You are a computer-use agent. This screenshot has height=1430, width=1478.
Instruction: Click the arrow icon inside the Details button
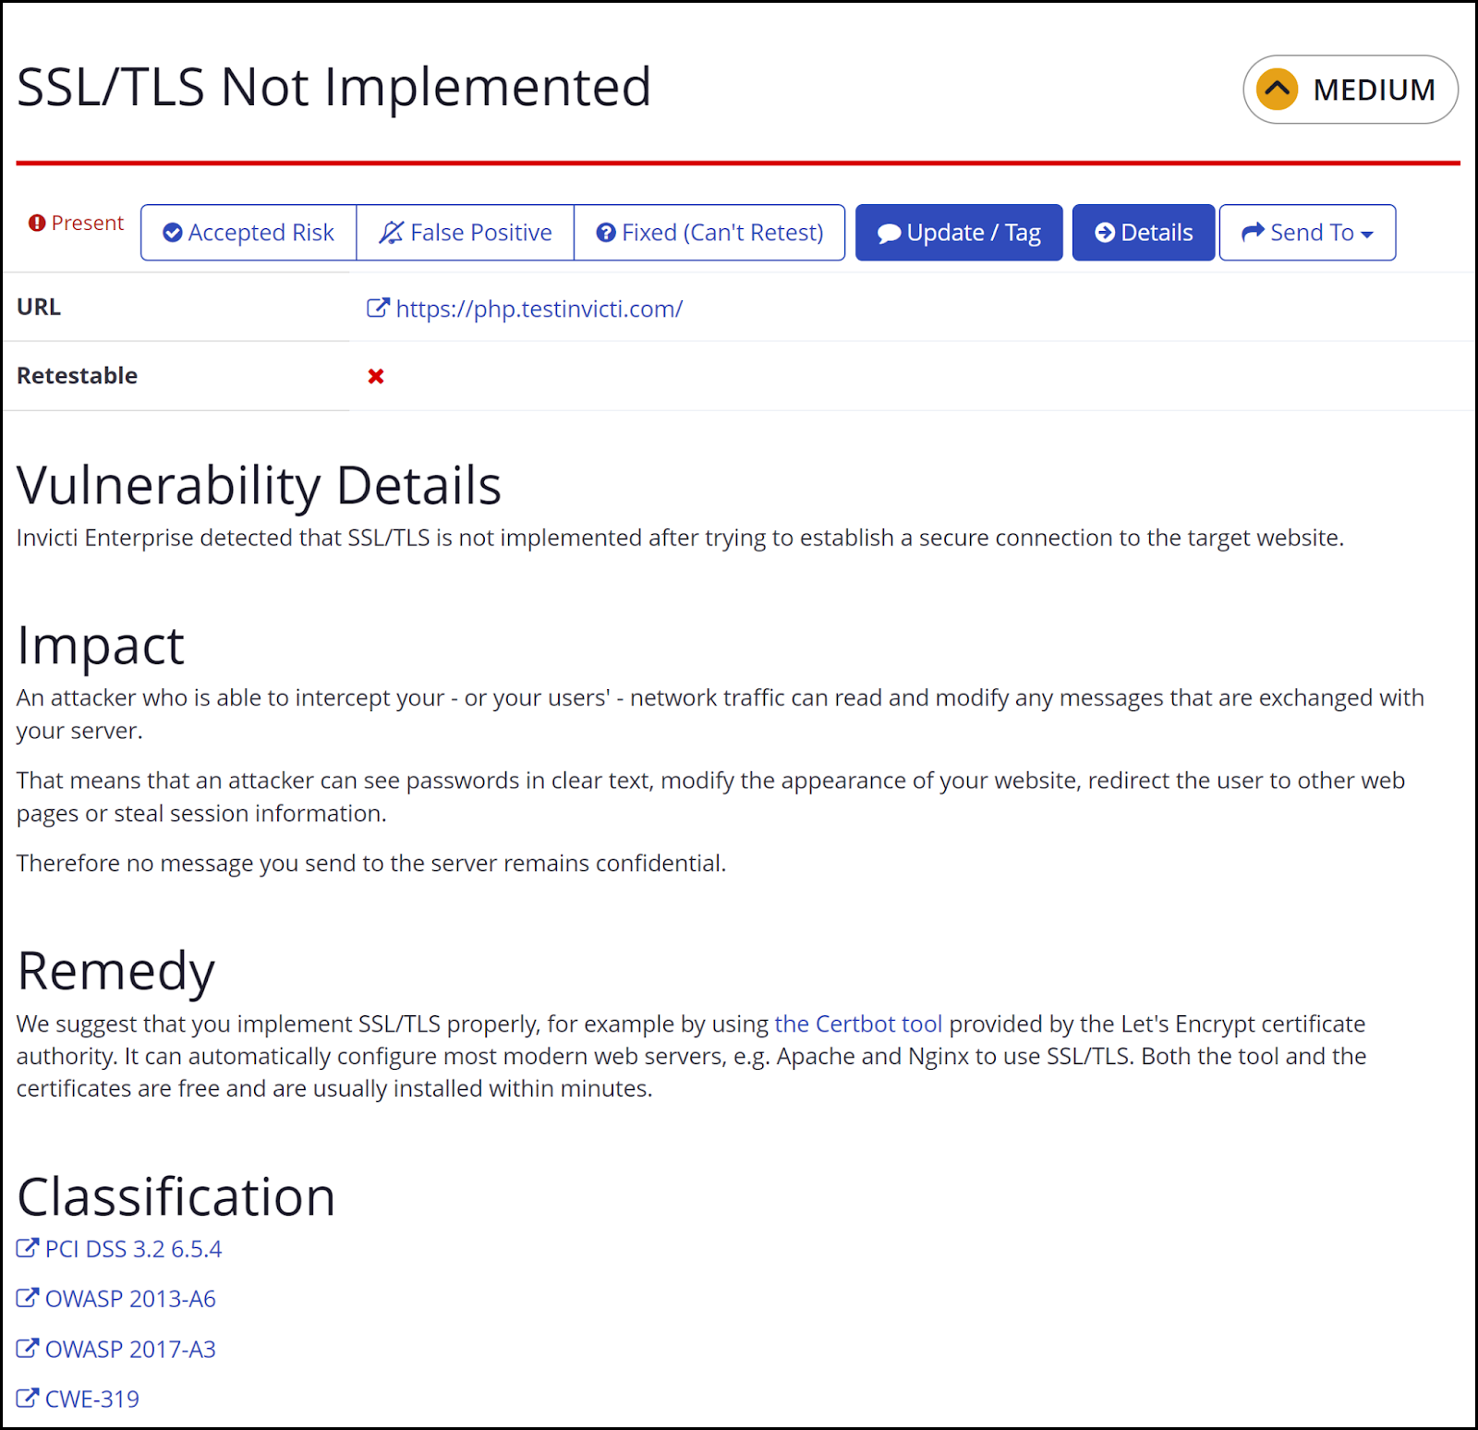click(x=1105, y=233)
